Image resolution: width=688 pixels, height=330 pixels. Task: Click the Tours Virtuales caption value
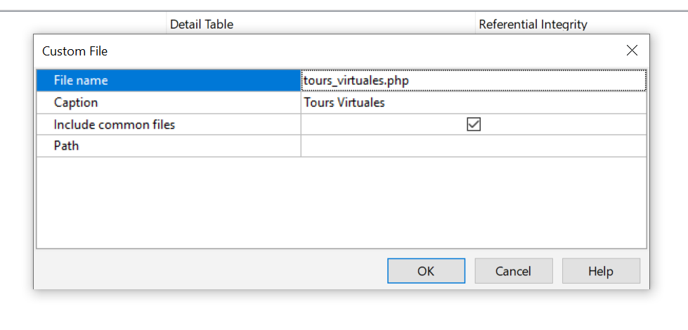tap(472, 103)
